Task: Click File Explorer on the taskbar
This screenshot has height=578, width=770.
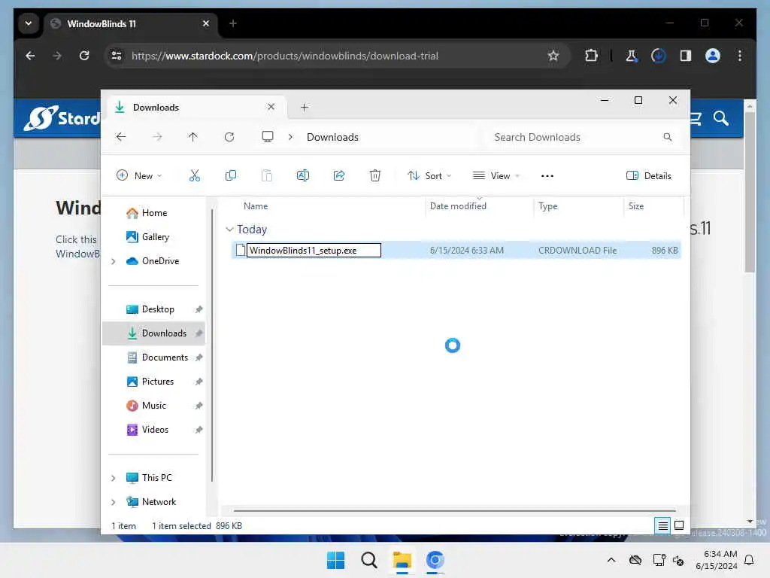Action: (x=402, y=560)
